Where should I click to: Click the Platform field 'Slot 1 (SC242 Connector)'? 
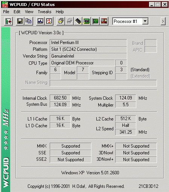[x=88, y=49]
